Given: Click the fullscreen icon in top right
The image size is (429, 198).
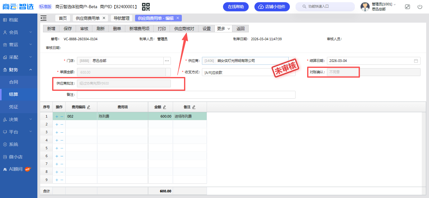Looking at the screenshot, I should 407,7.
